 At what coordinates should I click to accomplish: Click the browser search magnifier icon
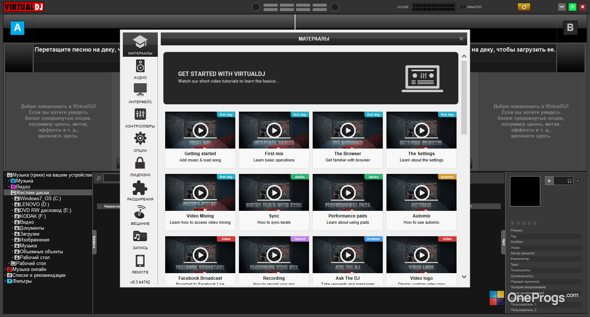pyautogui.click(x=99, y=178)
